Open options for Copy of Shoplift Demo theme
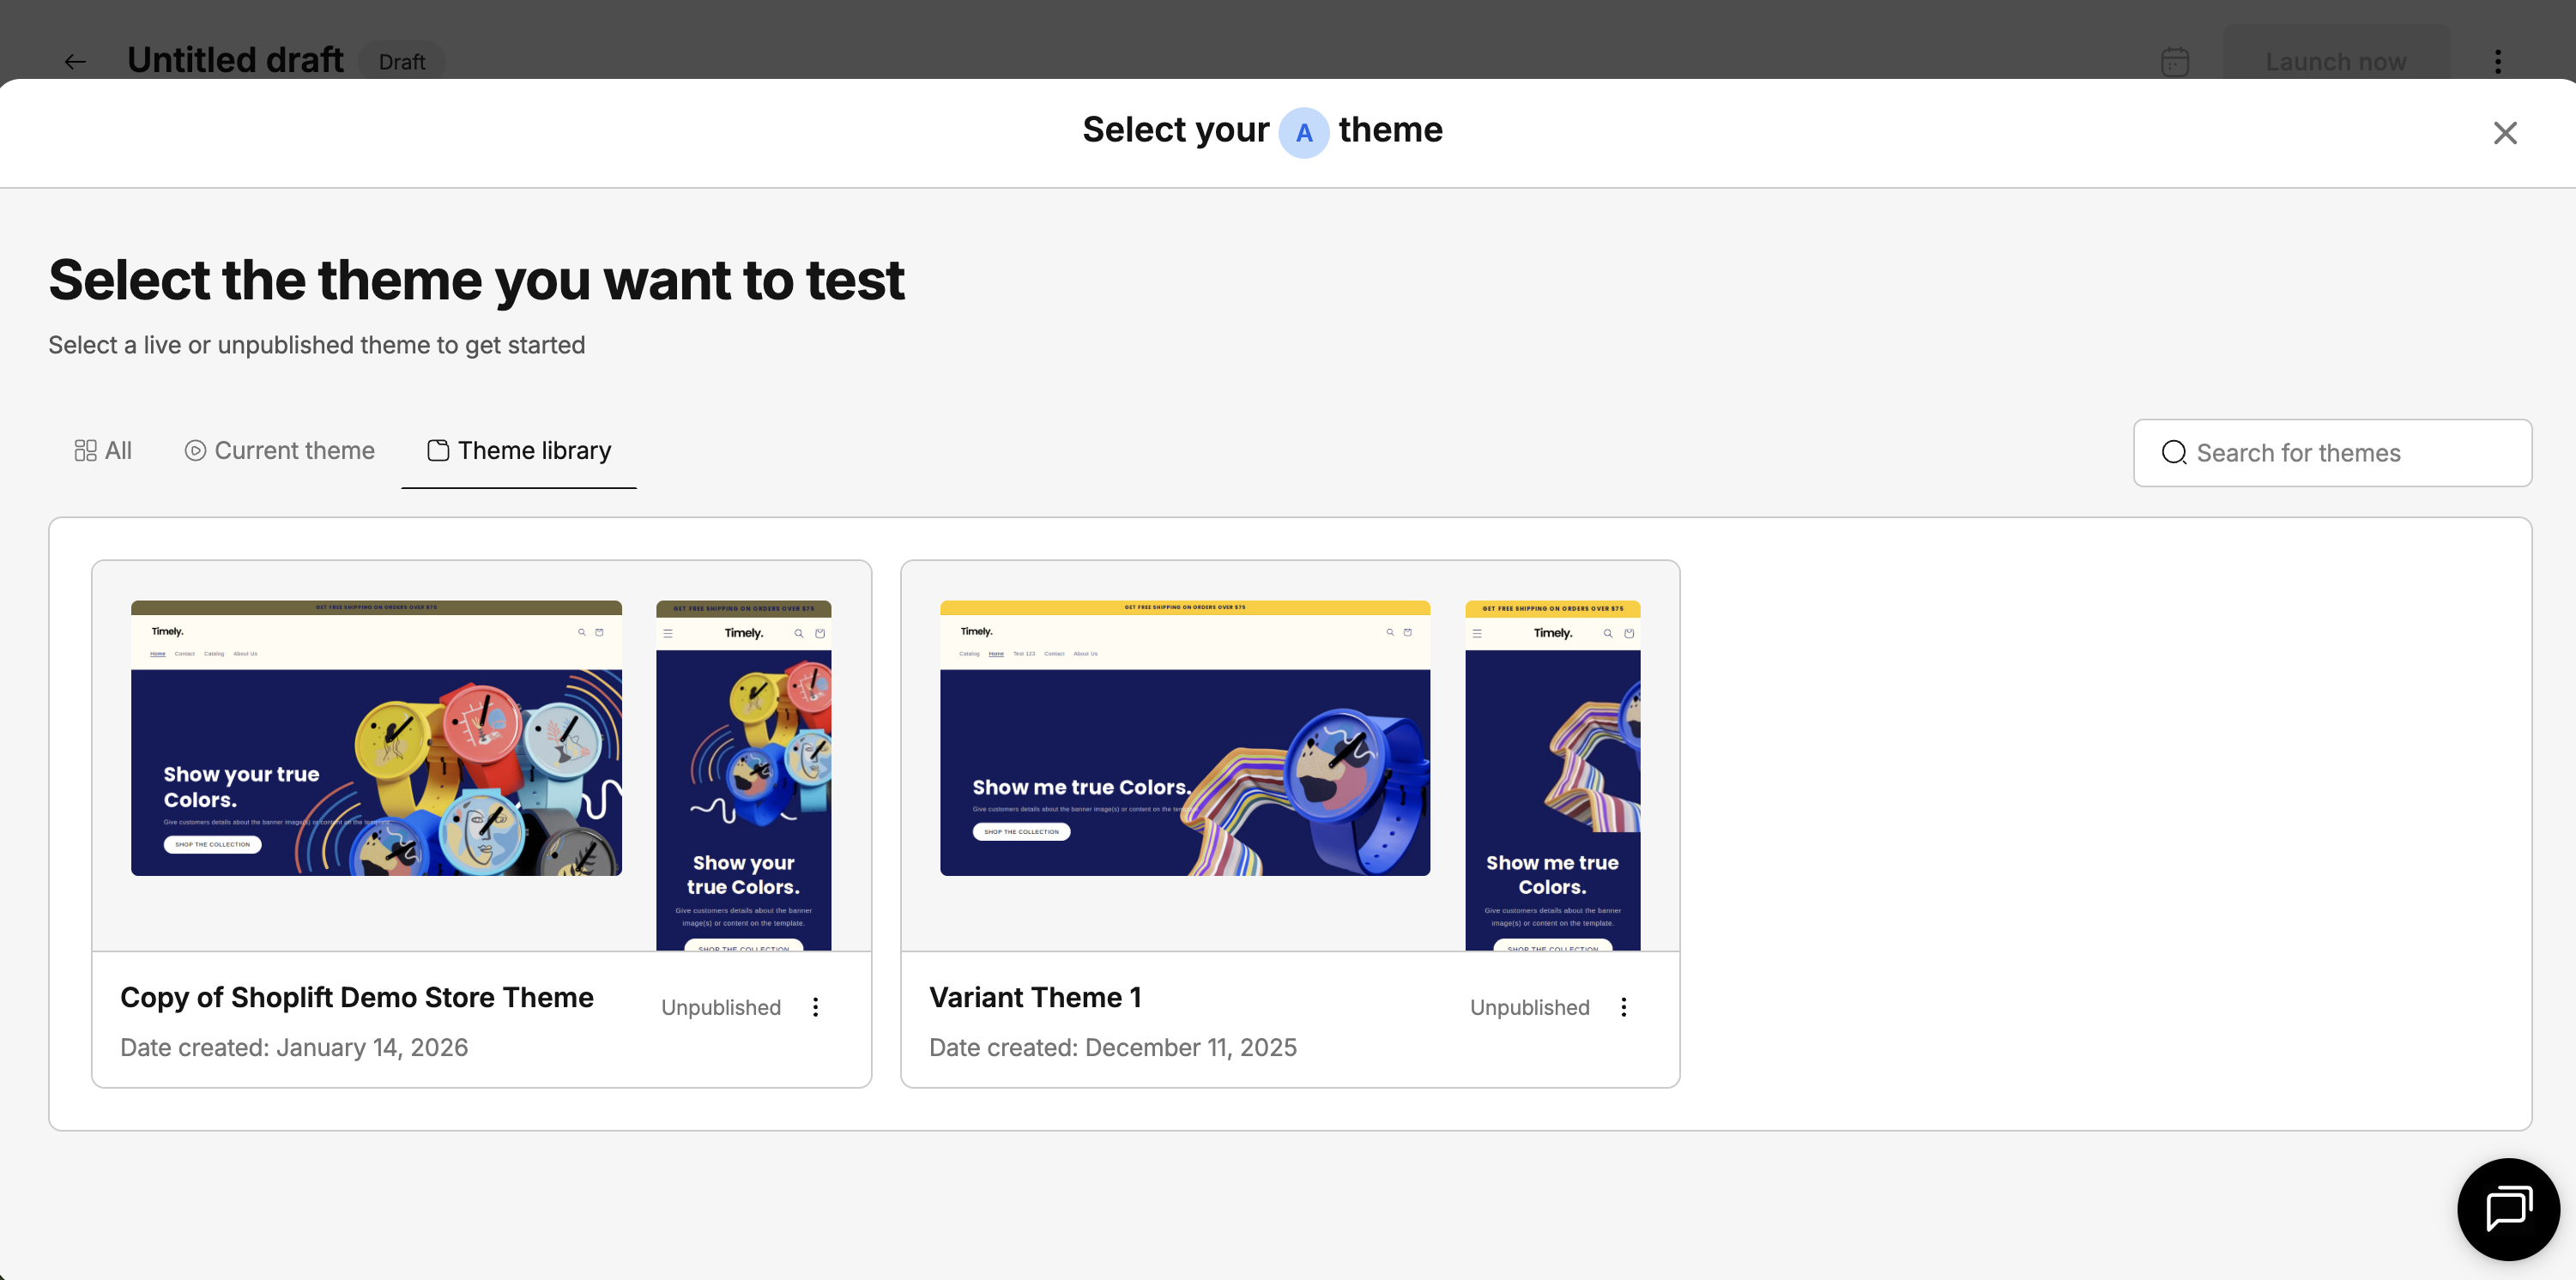 (815, 1007)
